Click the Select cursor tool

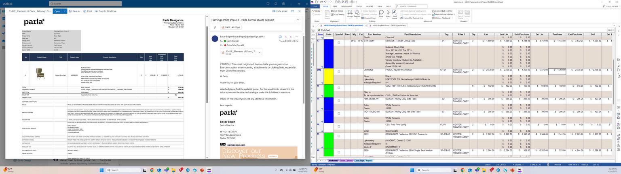387,14
